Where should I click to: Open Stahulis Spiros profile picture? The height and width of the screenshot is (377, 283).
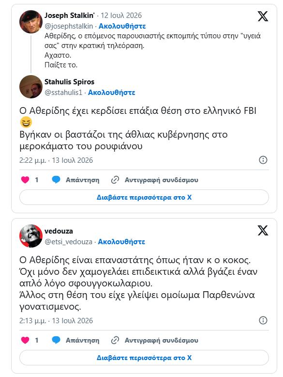(31, 87)
